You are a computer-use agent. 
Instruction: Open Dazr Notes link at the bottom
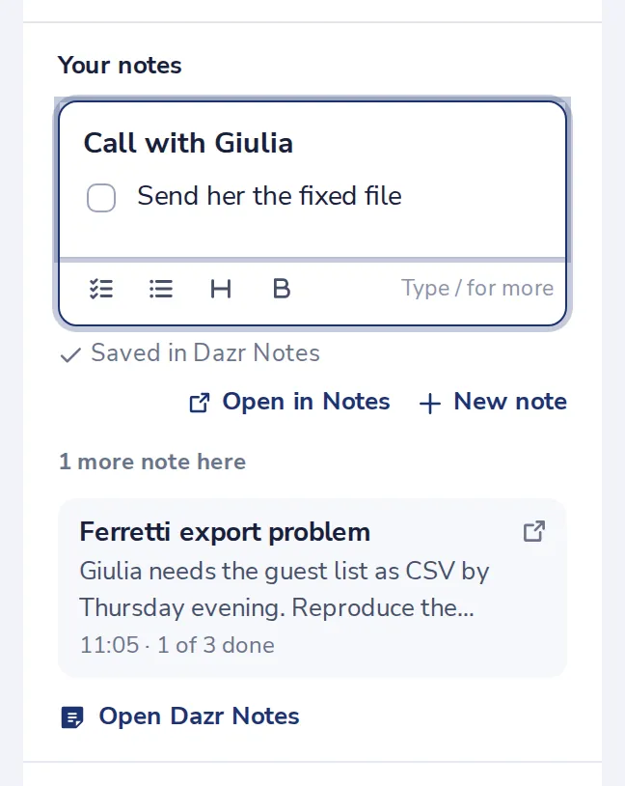click(x=180, y=716)
